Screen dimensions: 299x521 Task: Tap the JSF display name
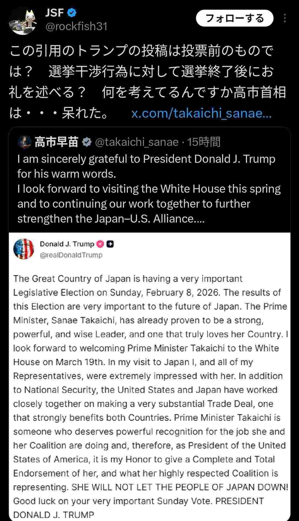[55, 12]
